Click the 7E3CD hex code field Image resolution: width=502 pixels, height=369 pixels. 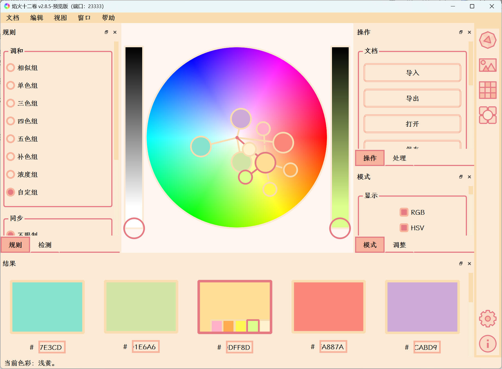[52, 347]
